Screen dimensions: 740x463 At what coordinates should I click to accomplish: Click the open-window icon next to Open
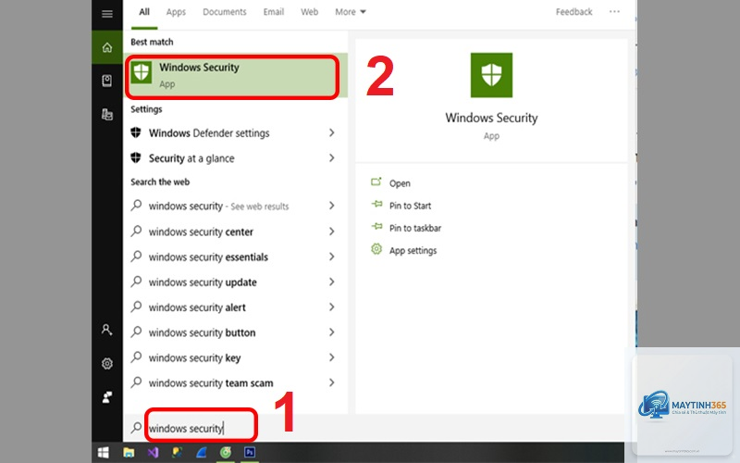[x=376, y=181]
